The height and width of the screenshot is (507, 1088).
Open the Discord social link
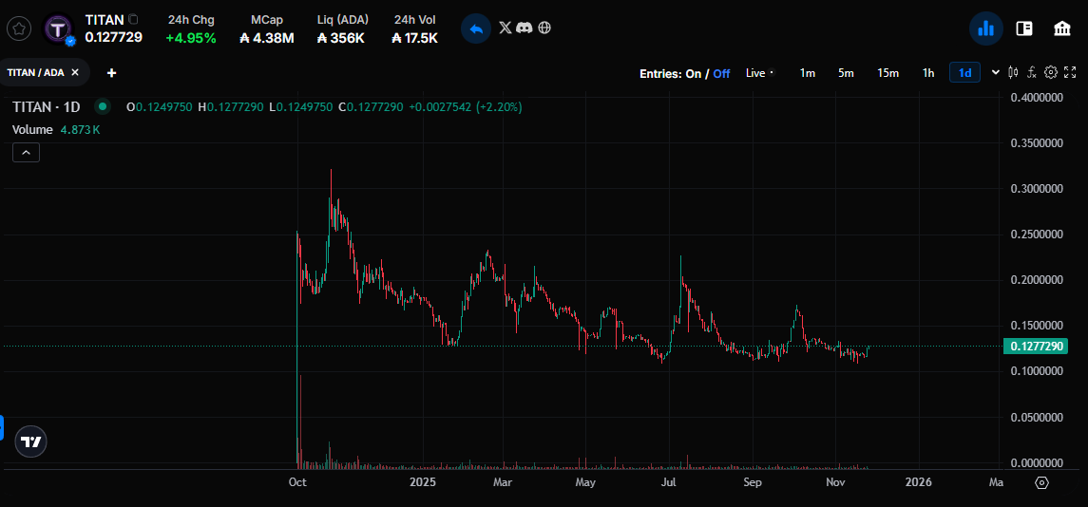coord(525,28)
